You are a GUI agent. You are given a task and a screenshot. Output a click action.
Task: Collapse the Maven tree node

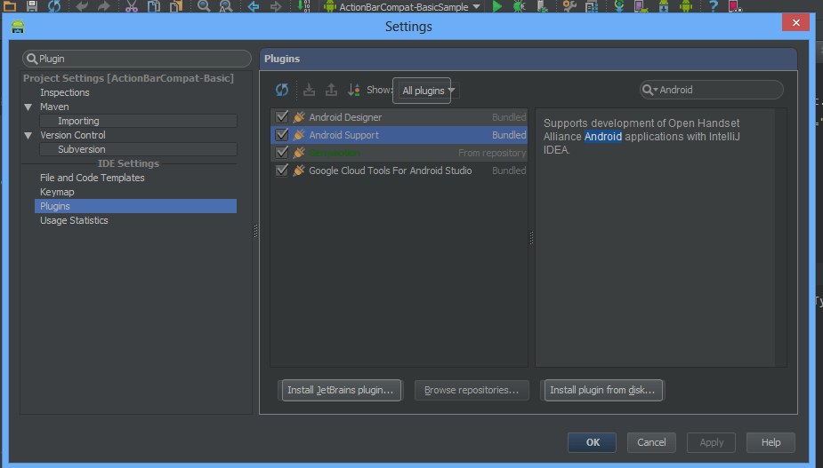click(x=28, y=107)
